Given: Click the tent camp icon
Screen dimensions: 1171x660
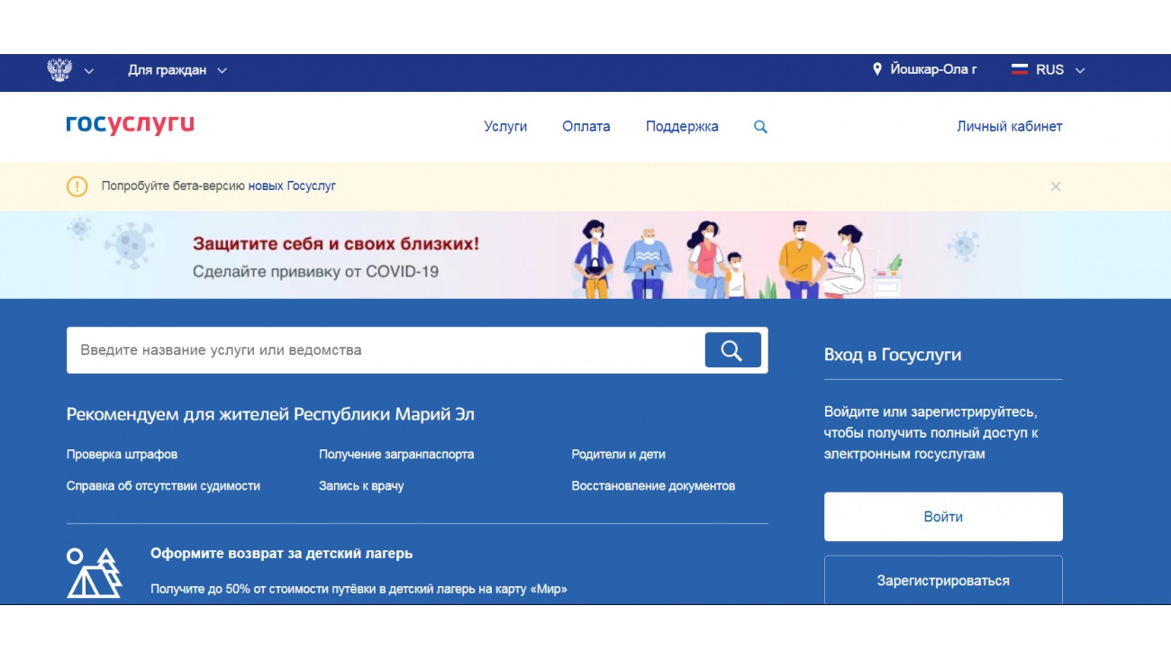Looking at the screenshot, I should (94, 573).
